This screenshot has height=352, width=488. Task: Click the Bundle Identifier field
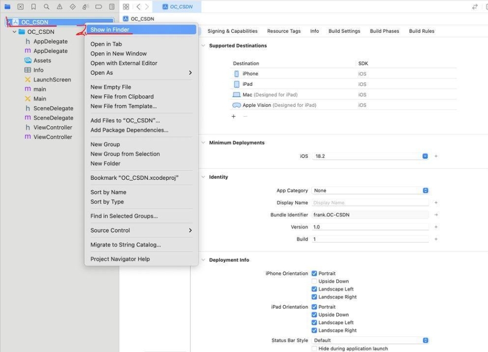point(370,215)
